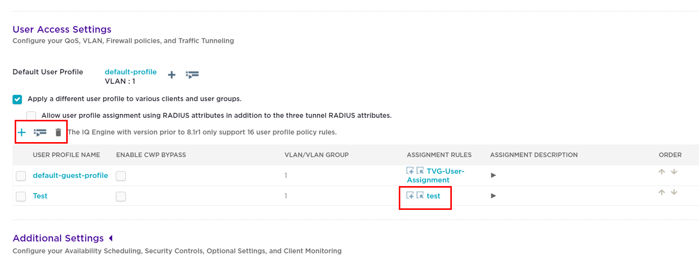This screenshot has width=699, height=265.
Task: Select the default-guest-profile row checkbox
Action: [x=21, y=176]
